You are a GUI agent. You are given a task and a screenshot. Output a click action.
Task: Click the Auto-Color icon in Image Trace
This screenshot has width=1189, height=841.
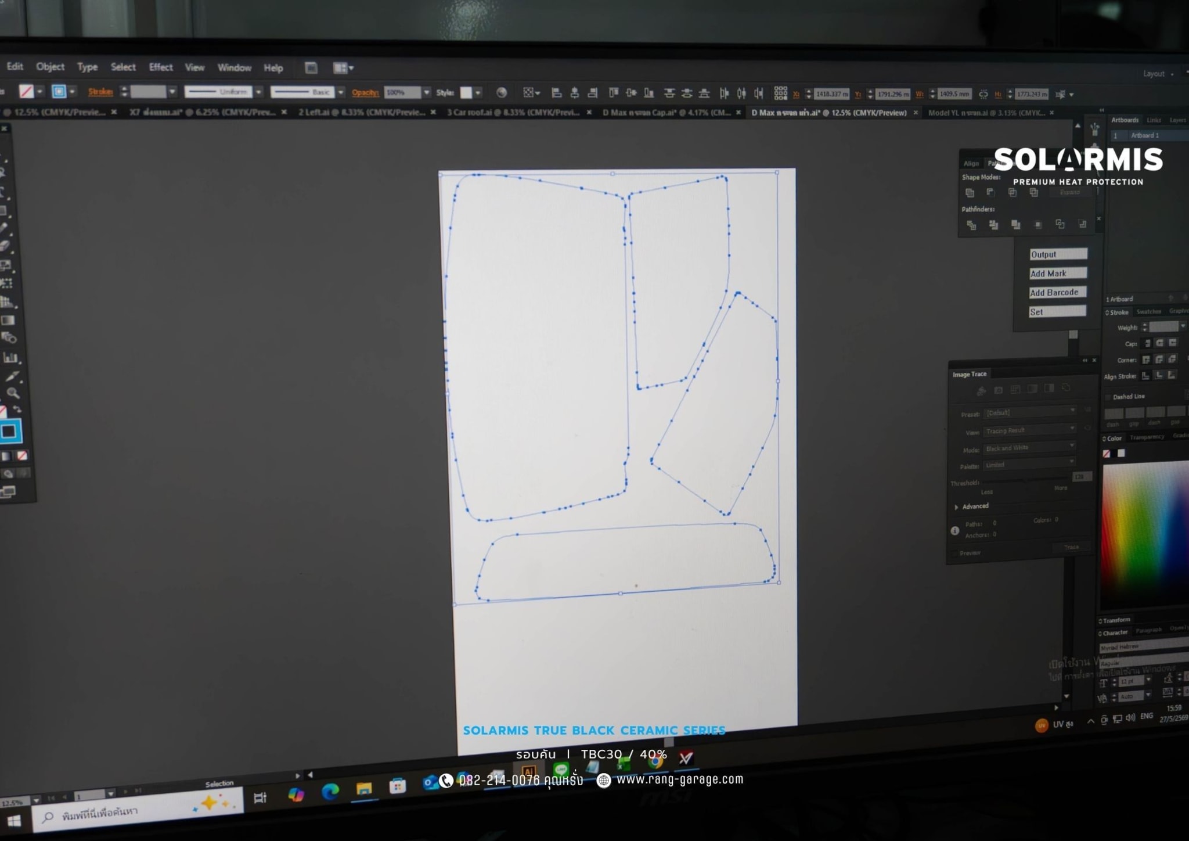(x=981, y=391)
